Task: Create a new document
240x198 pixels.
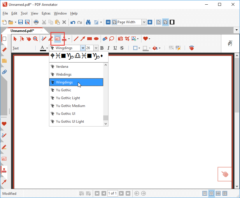Action: coord(4,22)
